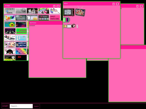Select the yellow smiley face stamp
Screen dimensions: 146x109
coord(32,17)
